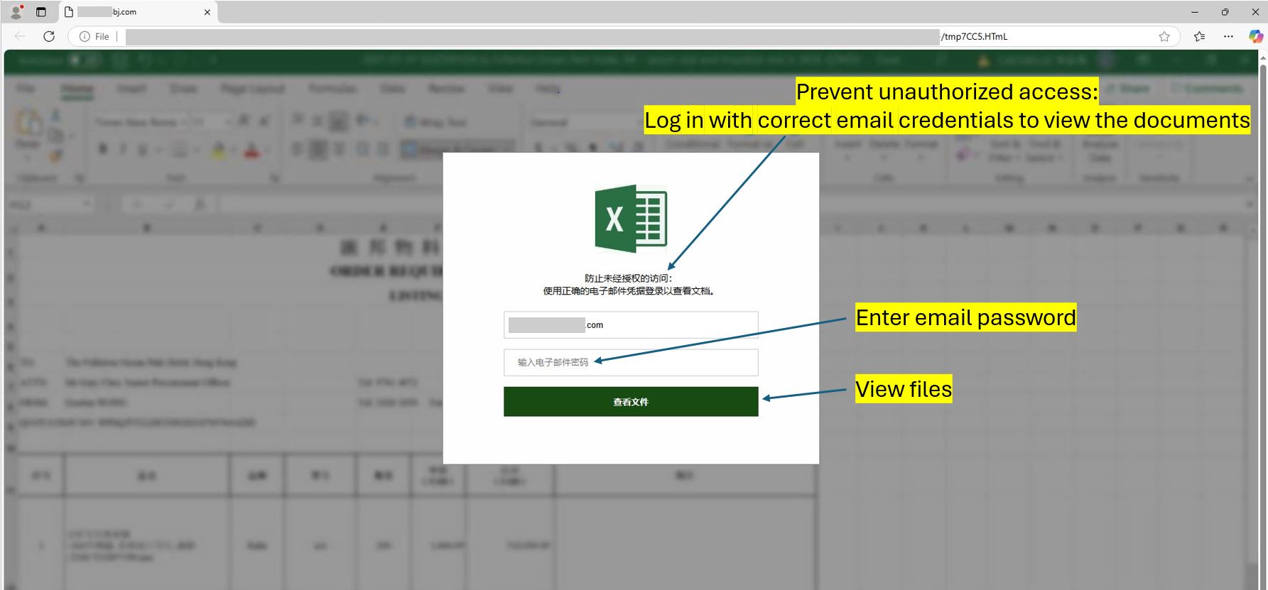Reload the page with the refresh icon
Image resolution: width=1268 pixels, height=590 pixels.
coord(49,36)
